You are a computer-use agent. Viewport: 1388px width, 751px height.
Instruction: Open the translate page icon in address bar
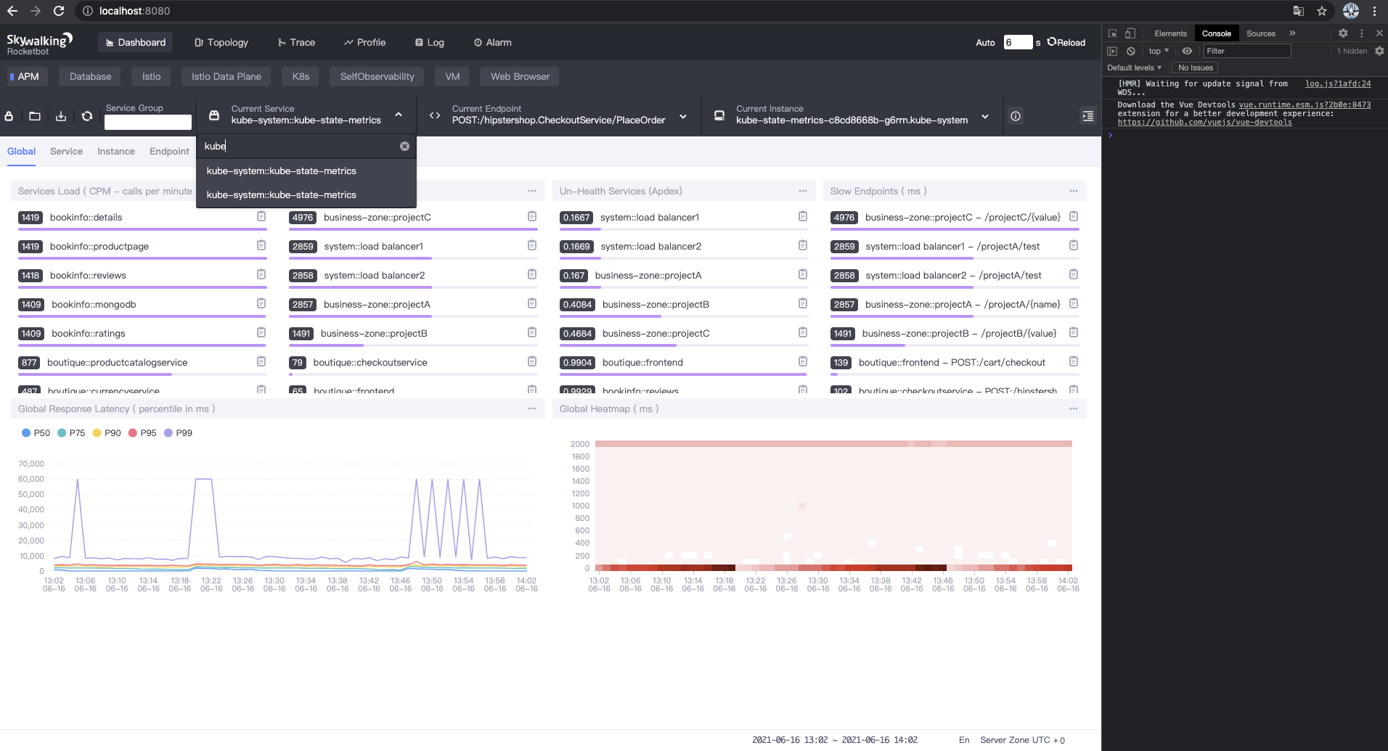pyautogui.click(x=1299, y=11)
